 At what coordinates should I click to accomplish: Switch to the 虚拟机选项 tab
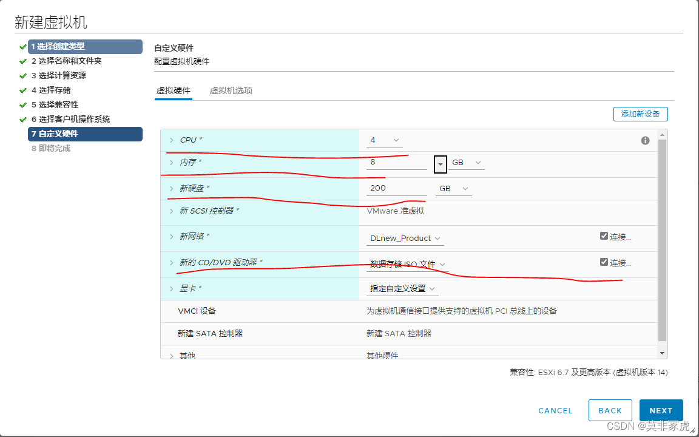click(231, 91)
